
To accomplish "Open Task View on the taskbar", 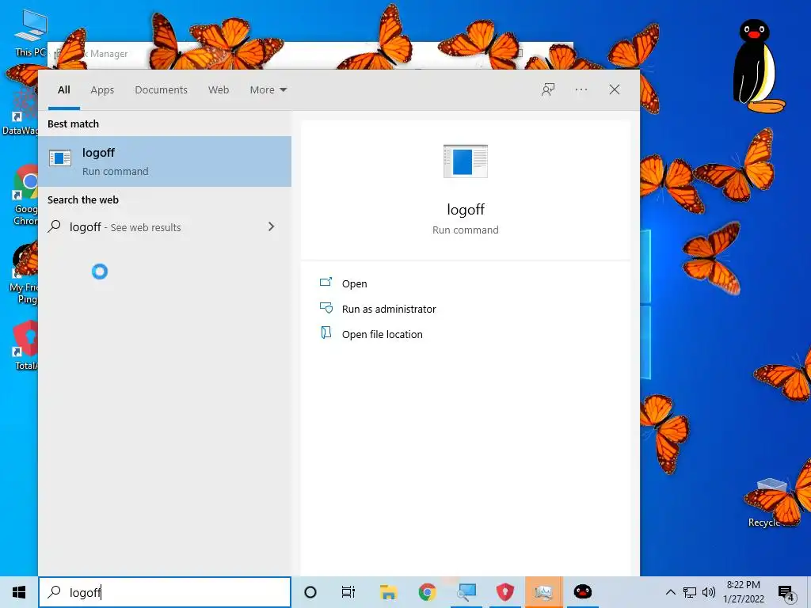I will coord(348,592).
